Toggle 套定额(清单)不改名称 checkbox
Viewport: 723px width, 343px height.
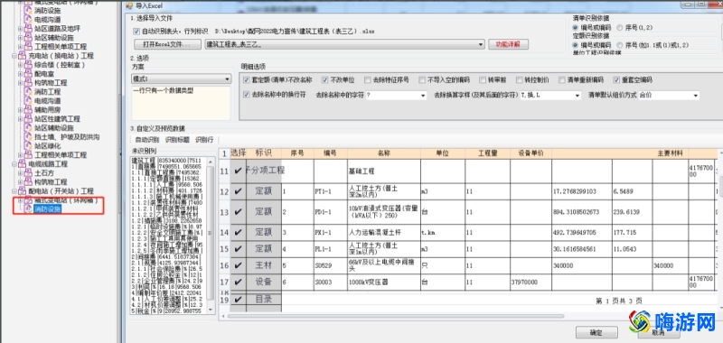click(247, 79)
